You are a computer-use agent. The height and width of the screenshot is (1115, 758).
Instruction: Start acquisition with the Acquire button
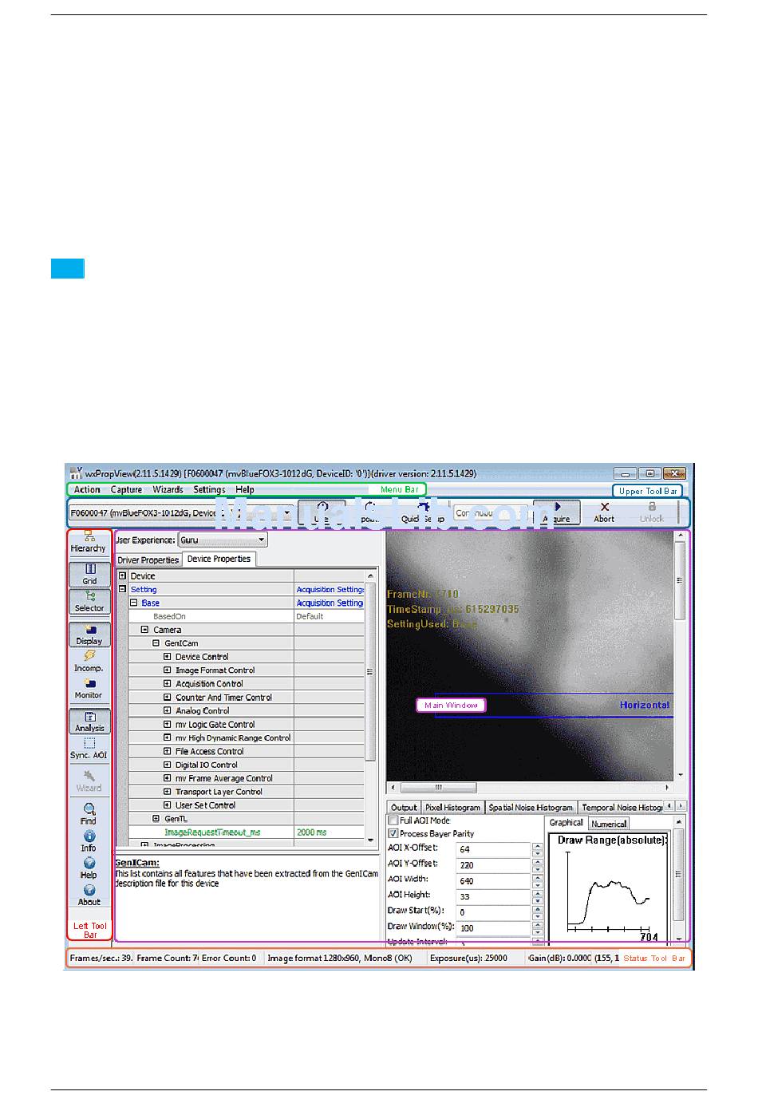[557, 512]
